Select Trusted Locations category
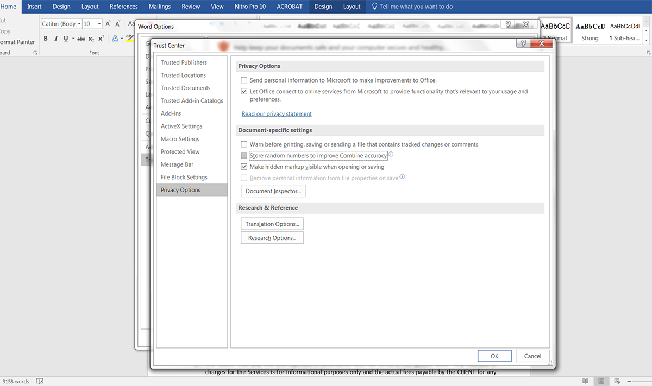Image resolution: width=652 pixels, height=386 pixels. pos(192,75)
